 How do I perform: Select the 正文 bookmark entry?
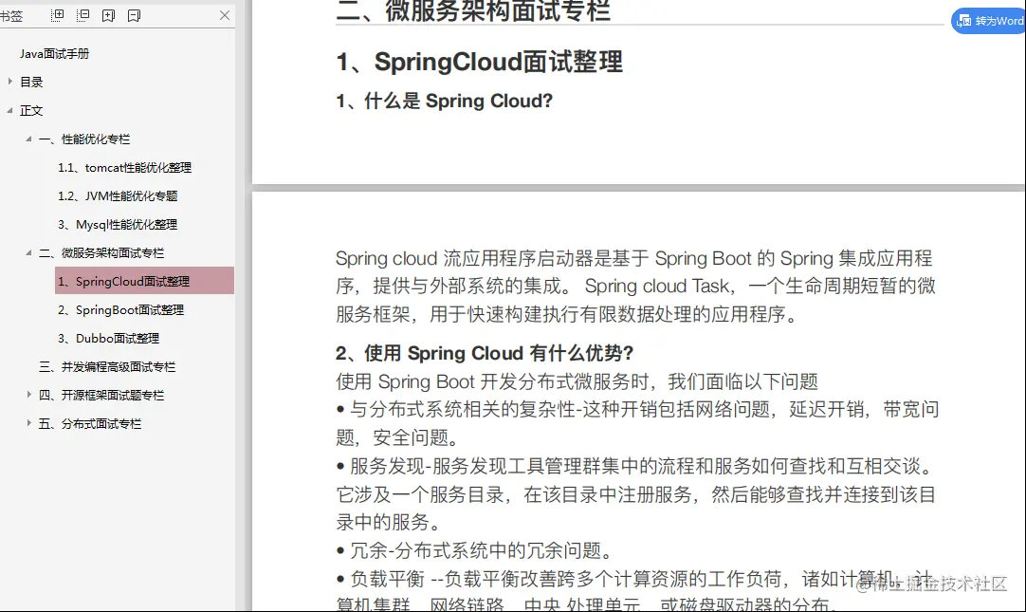(x=31, y=111)
